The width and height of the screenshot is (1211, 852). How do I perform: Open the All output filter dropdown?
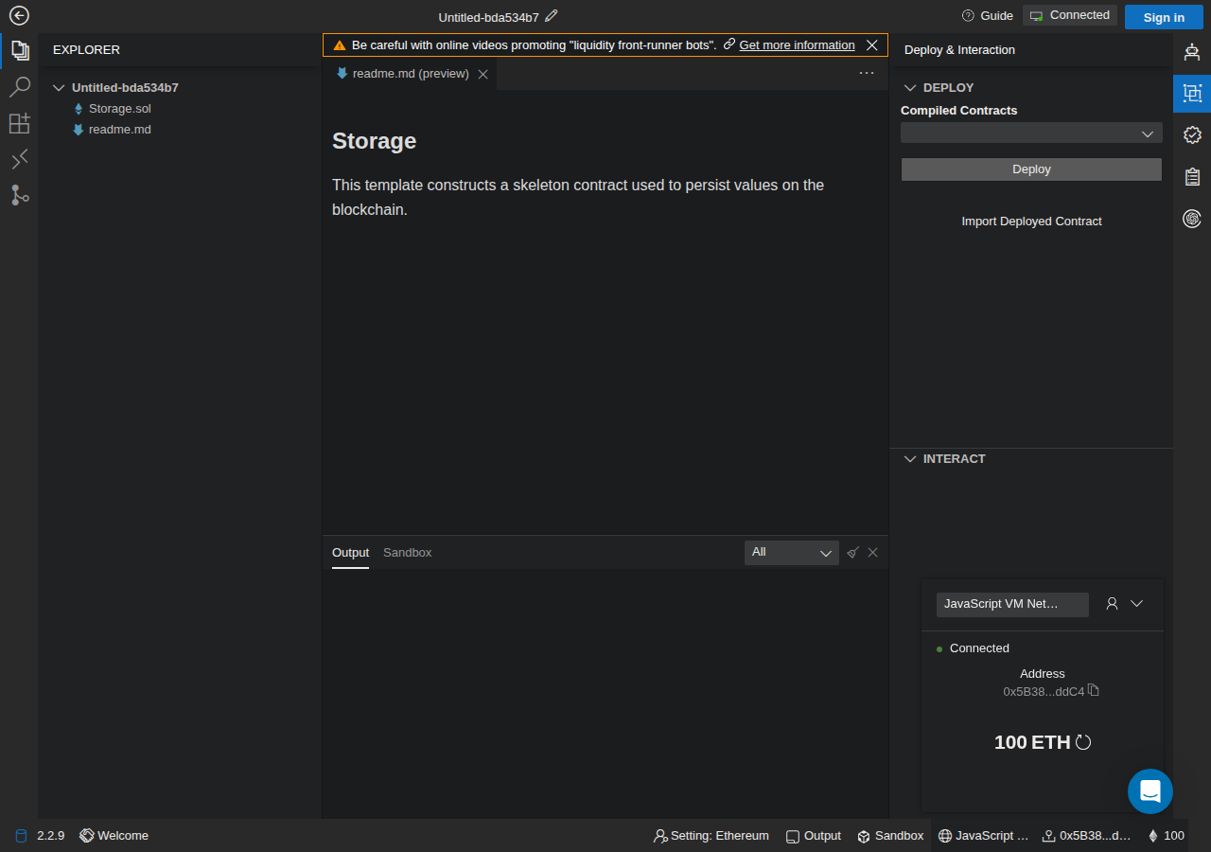click(x=792, y=553)
